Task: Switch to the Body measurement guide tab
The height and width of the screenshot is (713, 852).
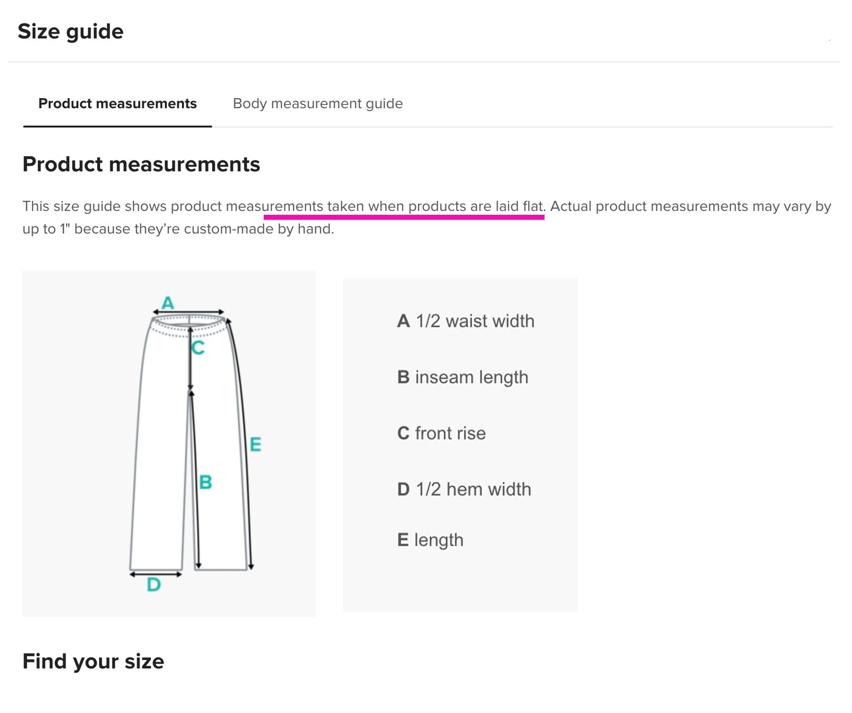Action: click(x=318, y=104)
